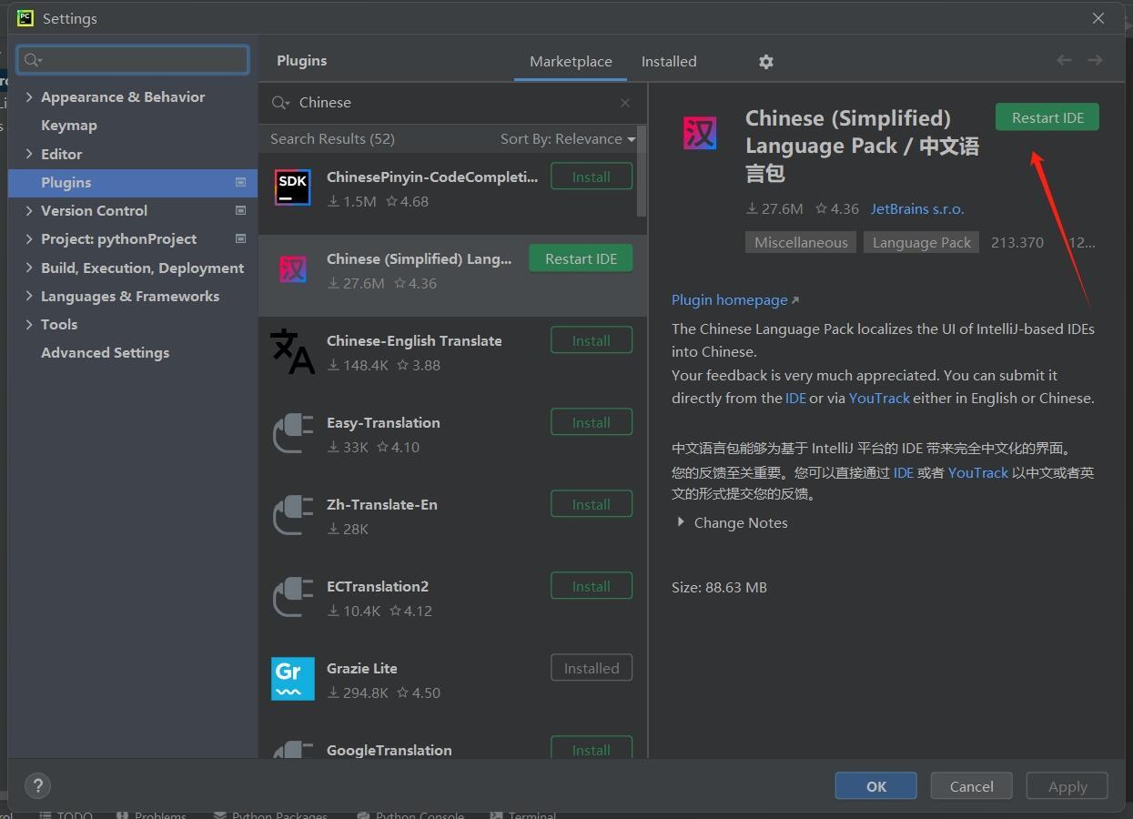Expand Build, Execution, Deployment node

(29, 268)
